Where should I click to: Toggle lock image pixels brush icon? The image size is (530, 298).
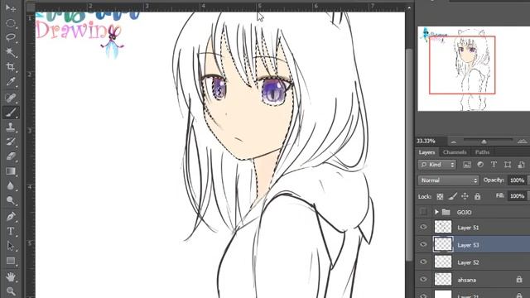point(453,196)
